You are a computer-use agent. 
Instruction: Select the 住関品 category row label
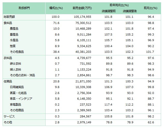pyautogui.click(x=8, y=81)
